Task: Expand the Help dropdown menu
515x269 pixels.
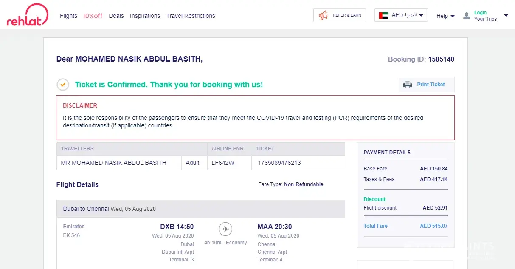Action: click(445, 16)
